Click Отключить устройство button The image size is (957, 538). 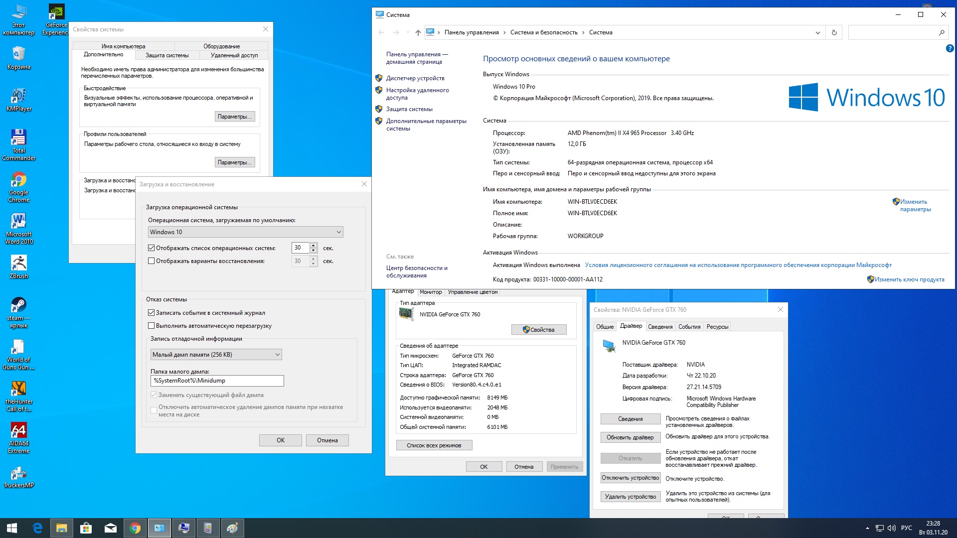(x=630, y=478)
